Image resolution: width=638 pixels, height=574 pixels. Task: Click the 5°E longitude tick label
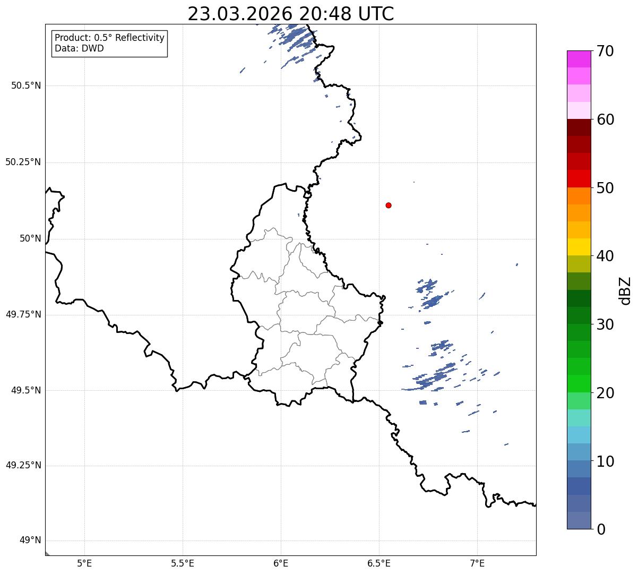(x=84, y=563)
